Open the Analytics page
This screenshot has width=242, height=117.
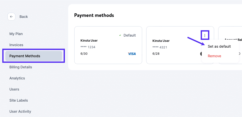(x=17, y=78)
